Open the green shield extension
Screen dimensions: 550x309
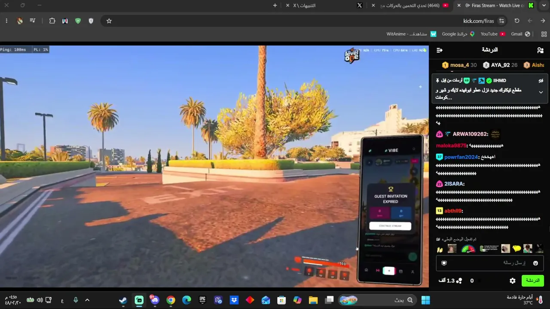click(x=78, y=21)
